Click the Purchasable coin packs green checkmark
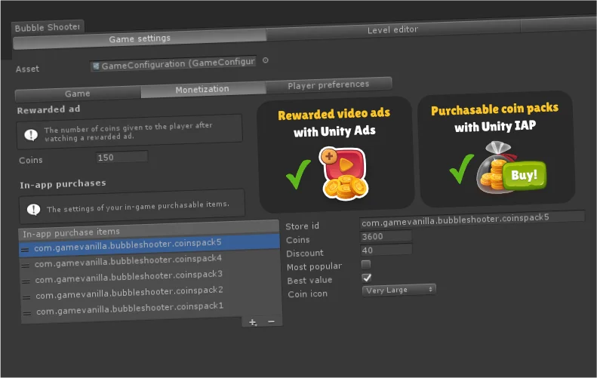Screen dimensions: 597x378 tap(462, 169)
